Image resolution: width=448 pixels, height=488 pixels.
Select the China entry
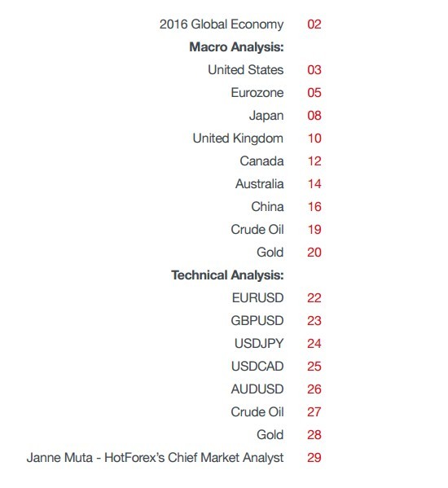coord(267,207)
